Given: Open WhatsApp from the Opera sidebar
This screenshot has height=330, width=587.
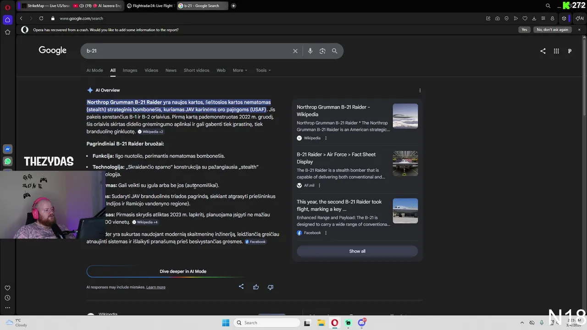Looking at the screenshot, I should [x=7, y=161].
